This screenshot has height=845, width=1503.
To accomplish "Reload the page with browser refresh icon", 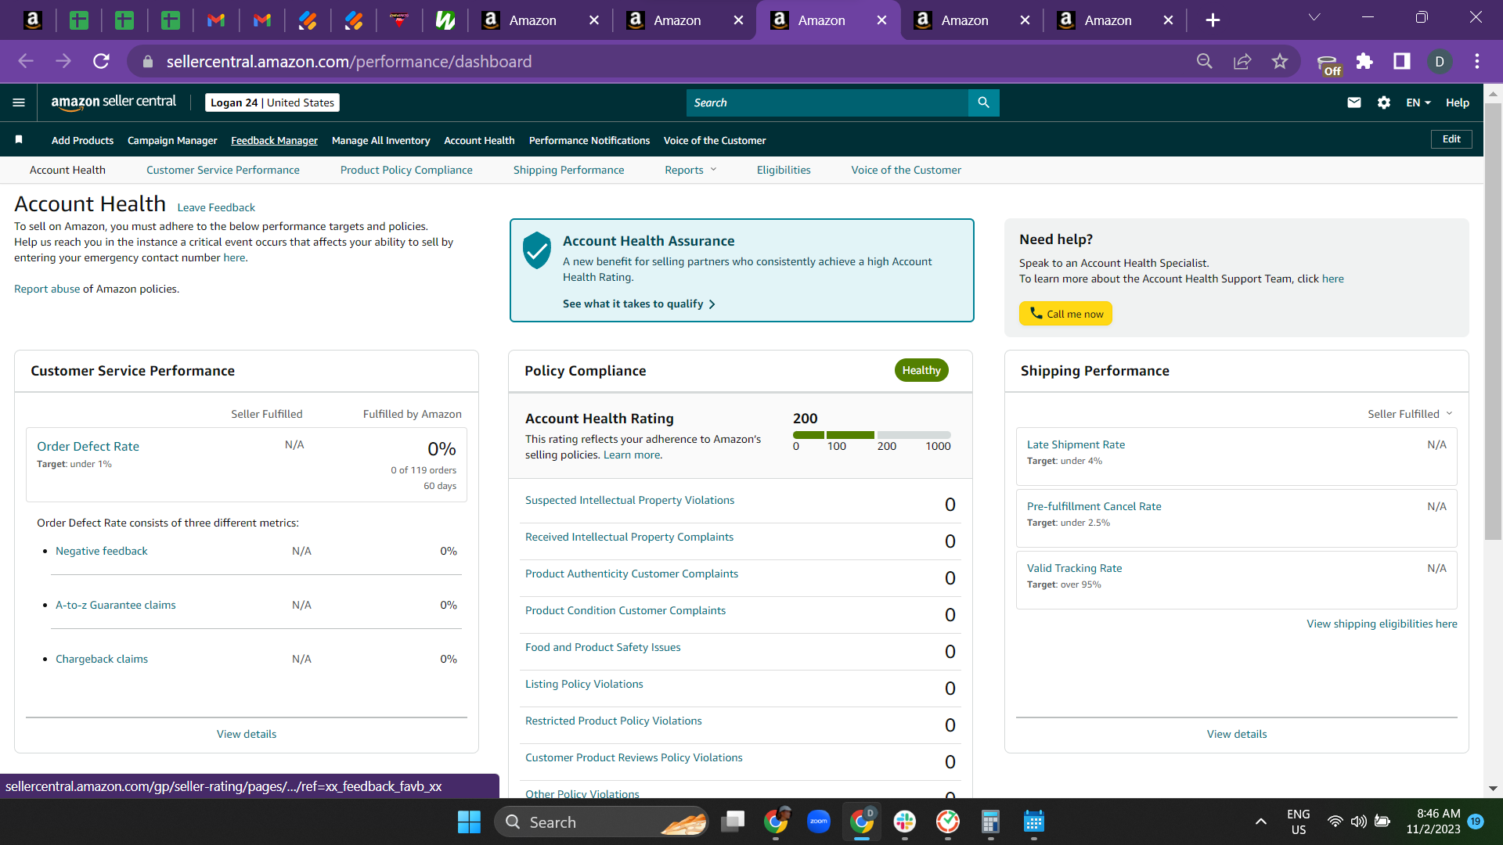I will pyautogui.click(x=102, y=61).
